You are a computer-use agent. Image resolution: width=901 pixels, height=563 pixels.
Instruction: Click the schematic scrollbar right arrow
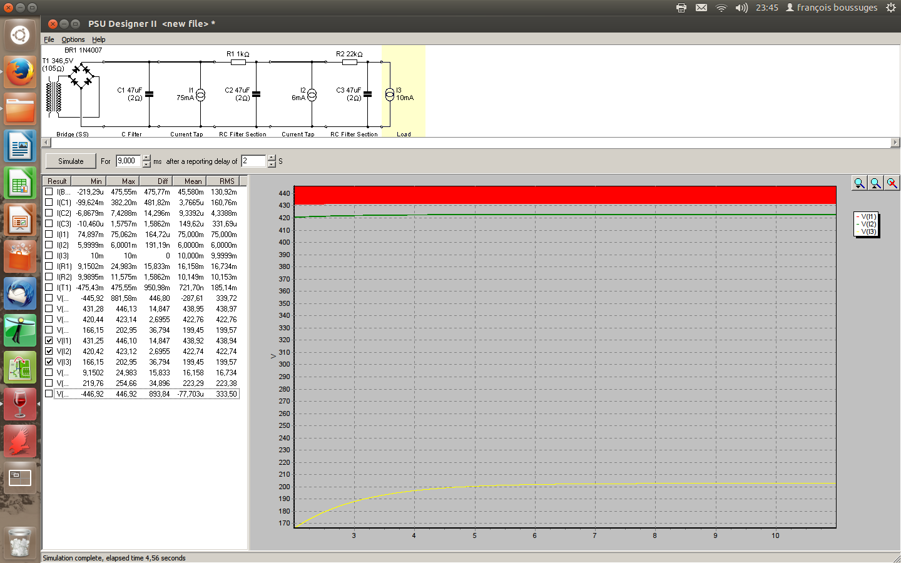895,143
